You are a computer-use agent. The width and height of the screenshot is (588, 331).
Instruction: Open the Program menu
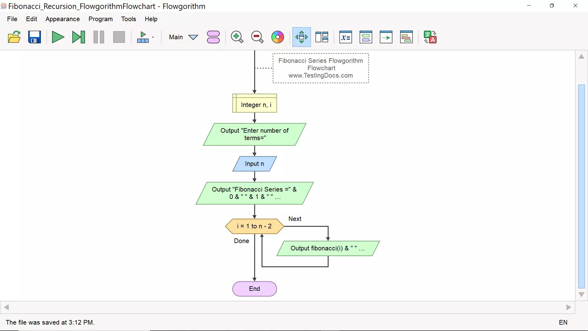click(x=100, y=19)
